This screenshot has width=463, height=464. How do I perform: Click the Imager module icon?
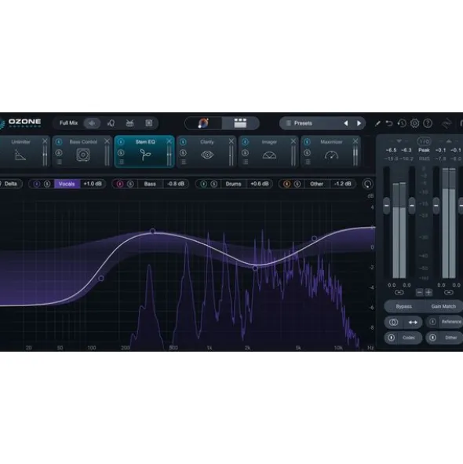point(269,155)
